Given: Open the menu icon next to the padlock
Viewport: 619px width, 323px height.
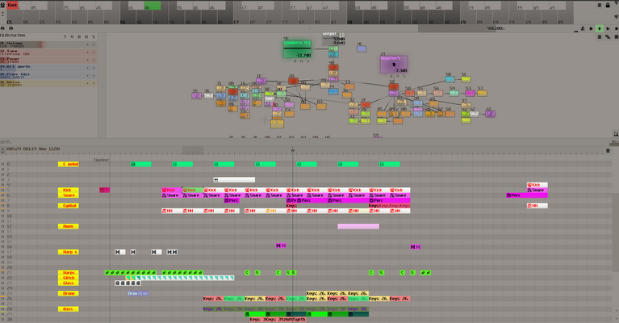Looking at the screenshot, I should pyautogui.click(x=600, y=5).
